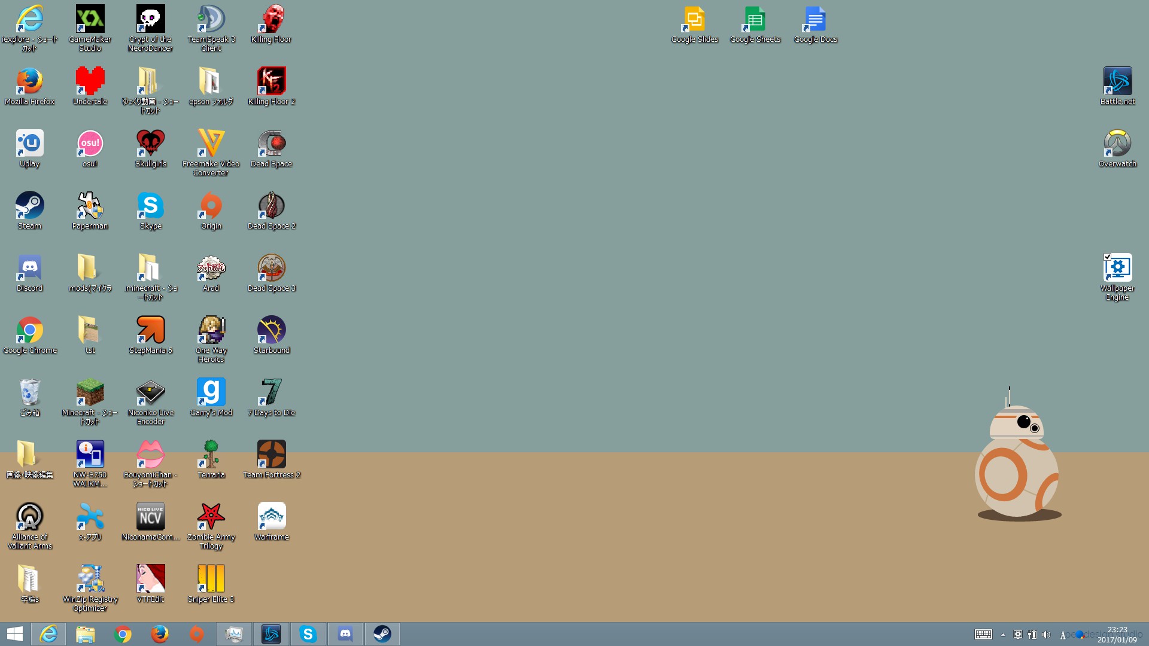The image size is (1149, 646).
Task: Open Wallpaper Engine desktop icon
Action: (1117, 268)
